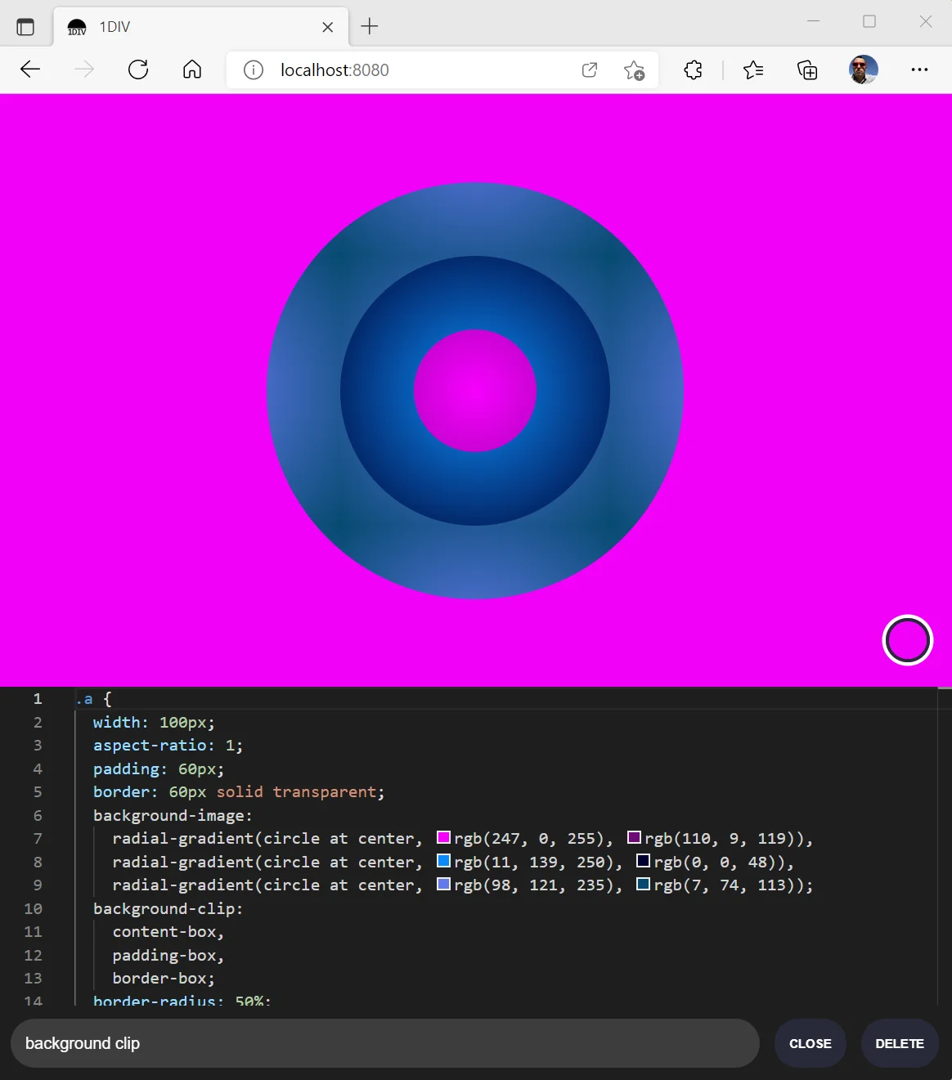The width and height of the screenshot is (952, 1080).
Task: View site information icon
Action: pyautogui.click(x=254, y=70)
